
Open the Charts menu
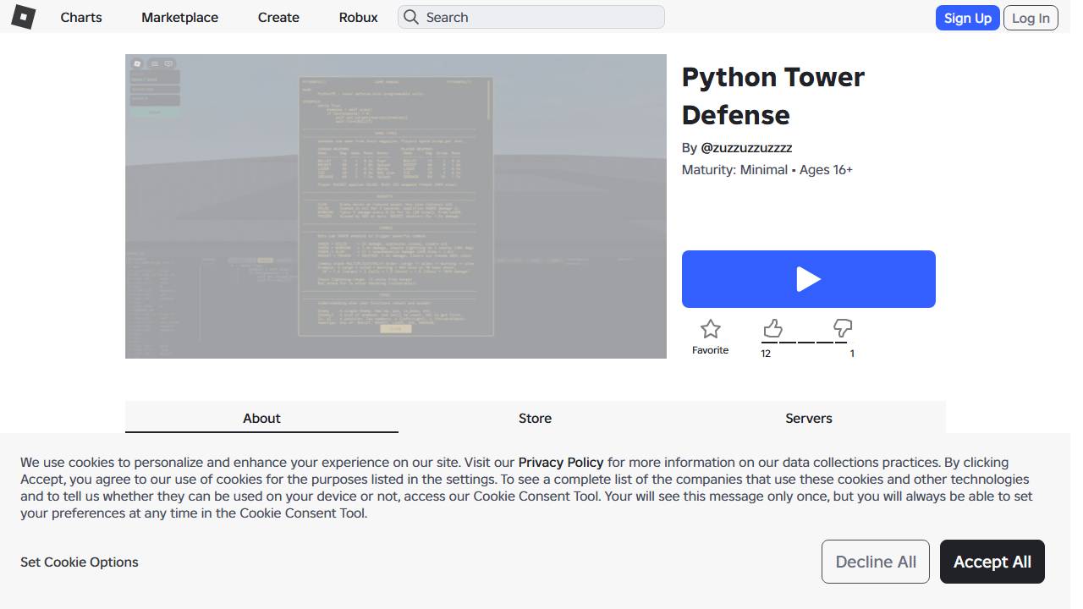point(81,17)
